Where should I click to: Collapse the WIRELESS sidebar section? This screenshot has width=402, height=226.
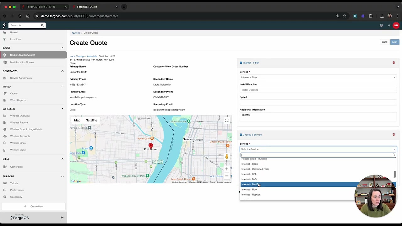point(62,109)
